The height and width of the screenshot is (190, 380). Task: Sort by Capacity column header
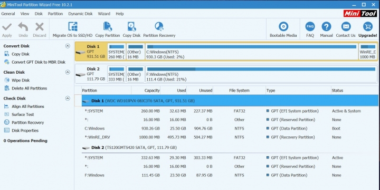[x=146, y=91]
